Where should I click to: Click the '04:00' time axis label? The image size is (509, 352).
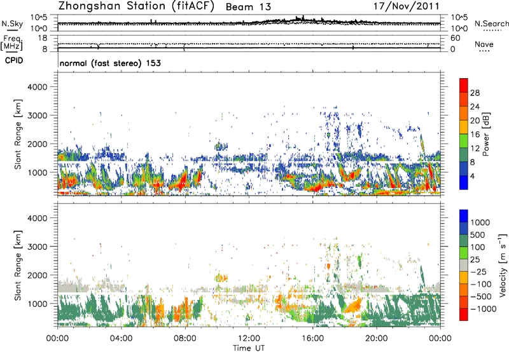[x=121, y=339]
